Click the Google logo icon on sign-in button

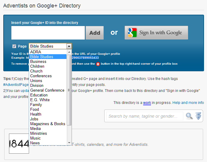(x=132, y=33)
